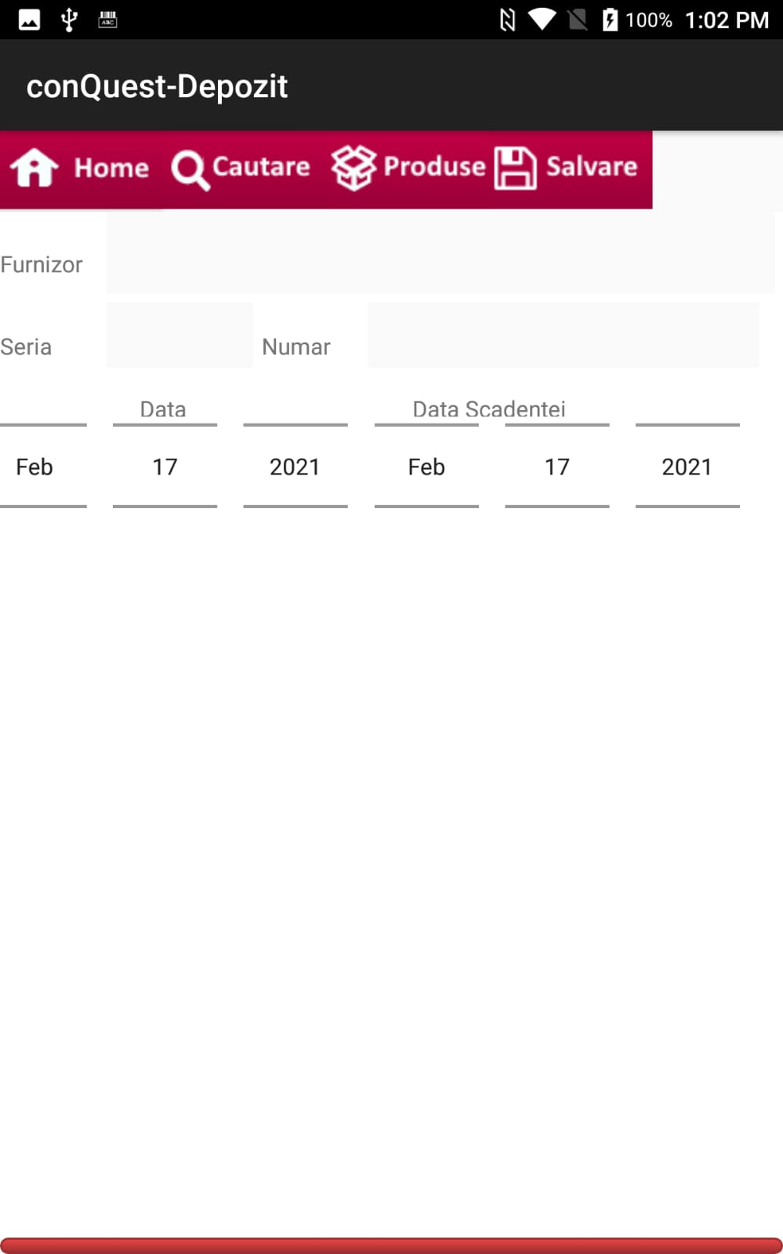
Task: Tap the Salvare label text
Action: coord(592,166)
